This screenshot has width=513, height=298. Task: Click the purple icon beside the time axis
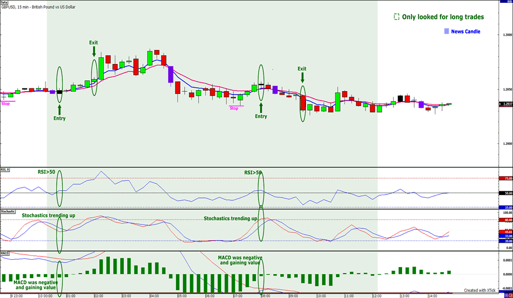(x=506, y=295)
